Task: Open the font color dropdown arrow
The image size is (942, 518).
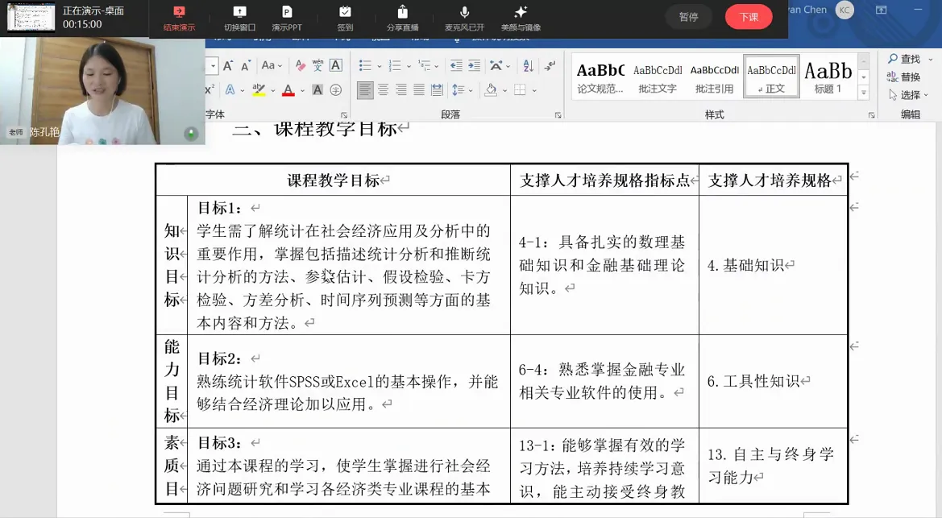Action: click(x=301, y=90)
